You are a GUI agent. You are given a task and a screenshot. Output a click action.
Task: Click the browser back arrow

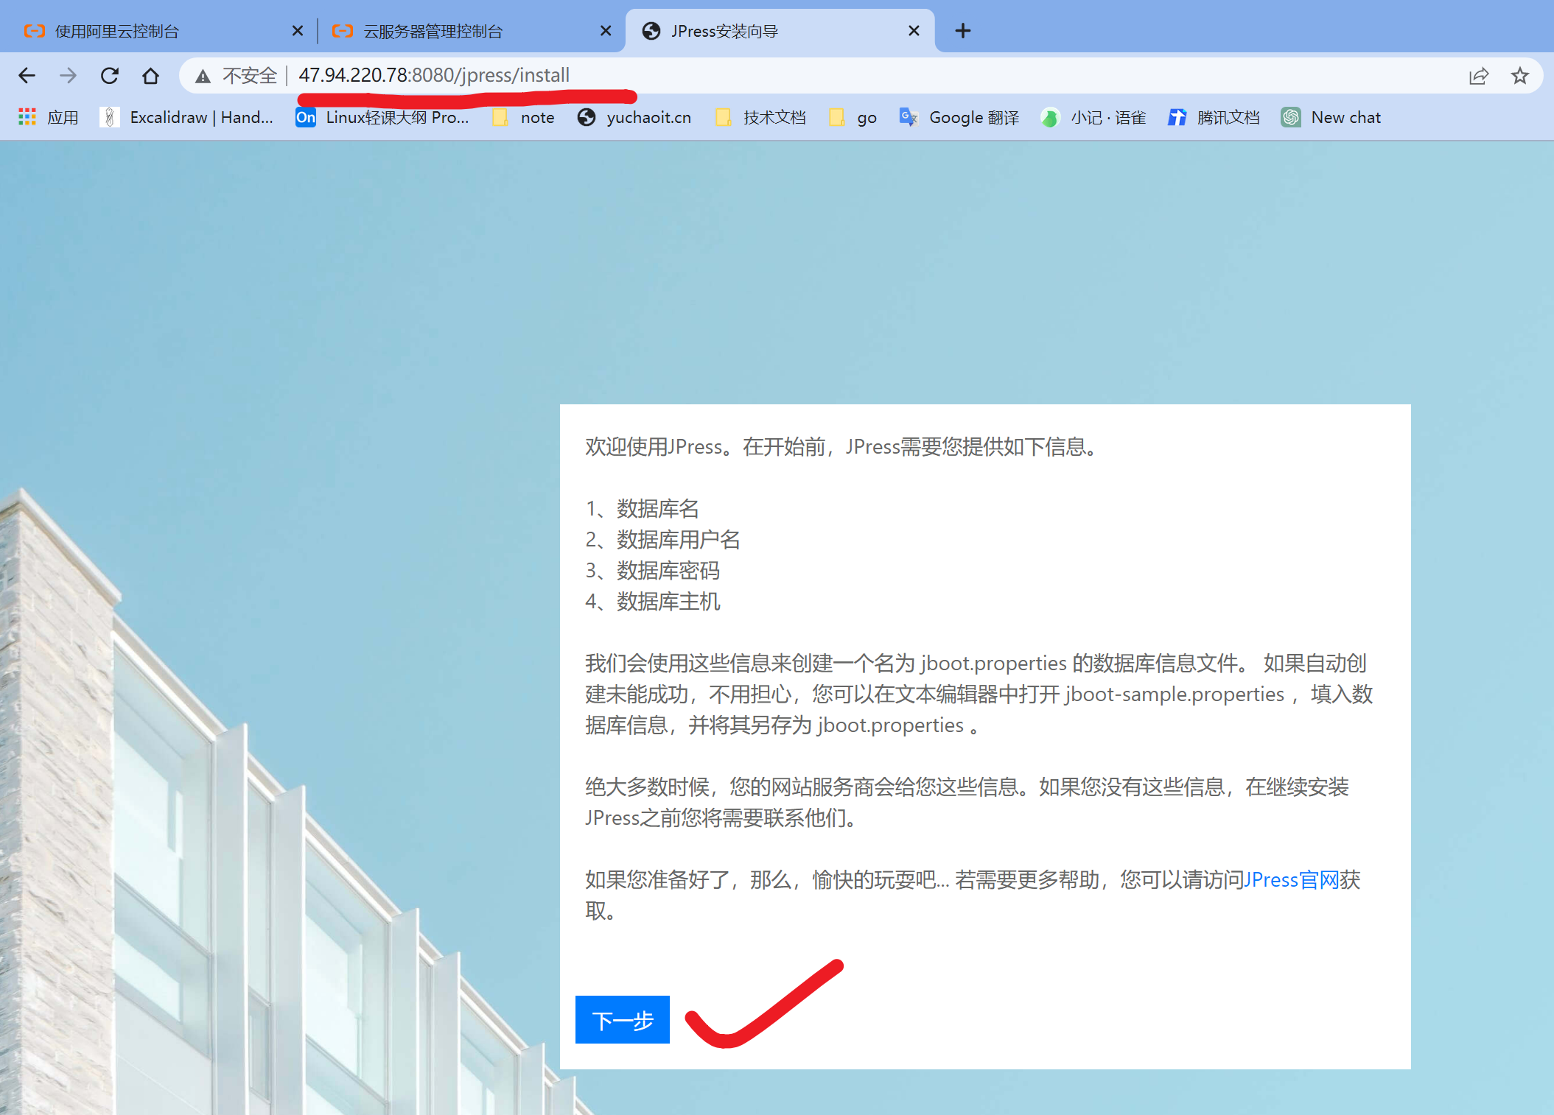point(27,76)
